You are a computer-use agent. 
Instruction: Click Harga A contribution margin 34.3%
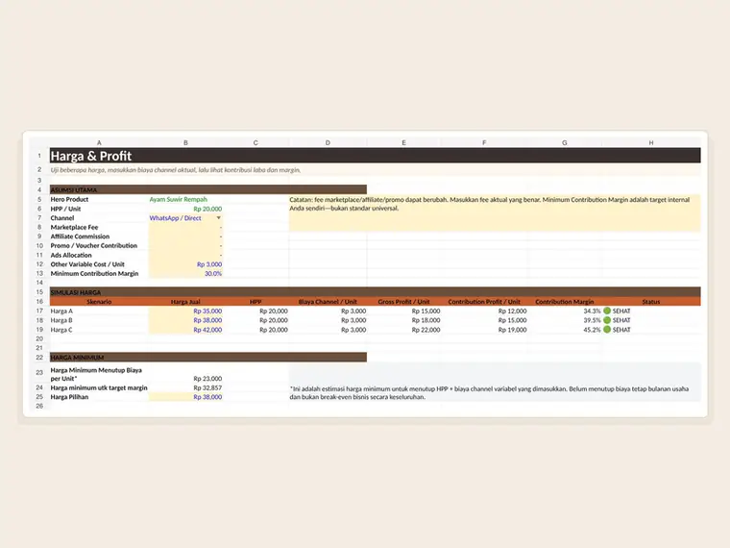(x=593, y=311)
